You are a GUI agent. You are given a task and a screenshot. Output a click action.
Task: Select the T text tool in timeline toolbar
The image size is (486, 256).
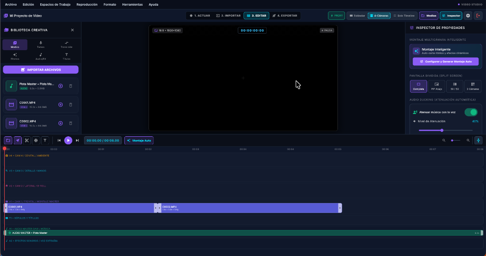[x=45, y=141]
